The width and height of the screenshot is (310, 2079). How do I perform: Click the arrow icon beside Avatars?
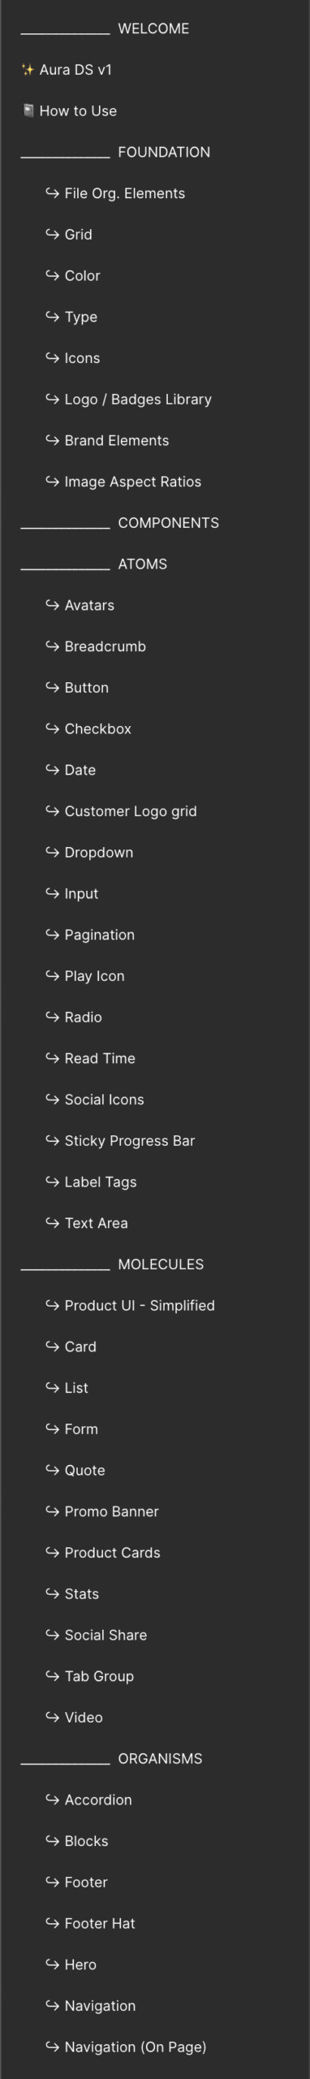coord(53,605)
